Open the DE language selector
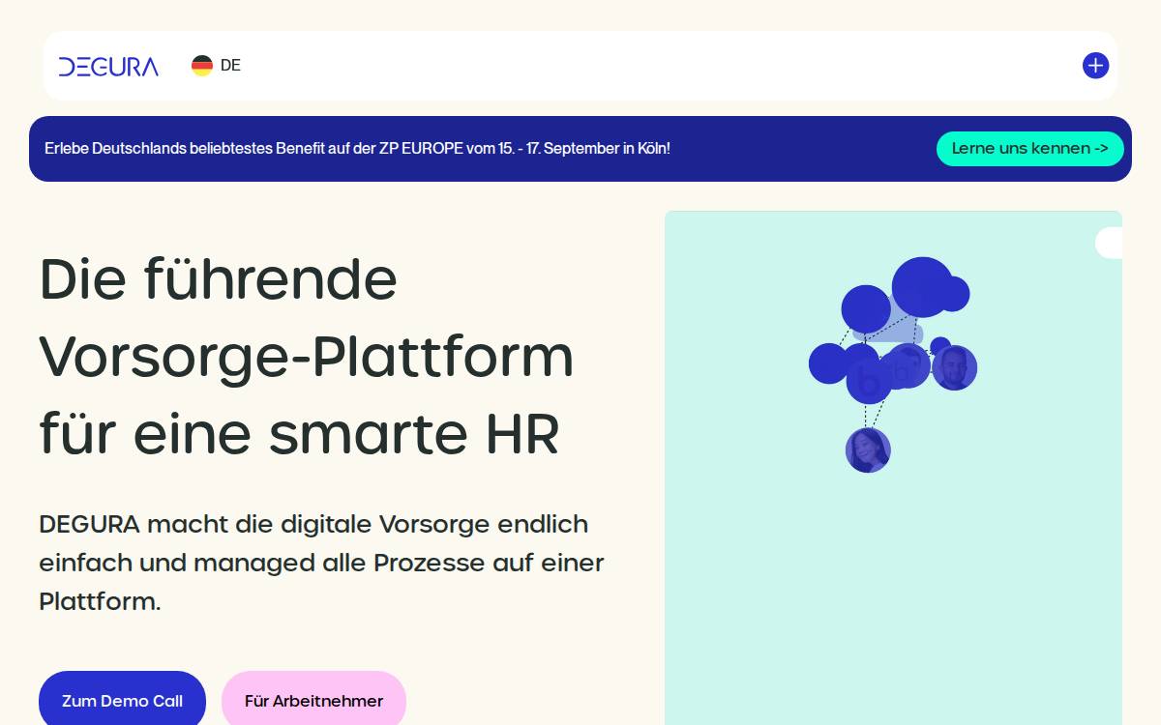The width and height of the screenshot is (1161, 725). pyautogui.click(x=216, y=66)
